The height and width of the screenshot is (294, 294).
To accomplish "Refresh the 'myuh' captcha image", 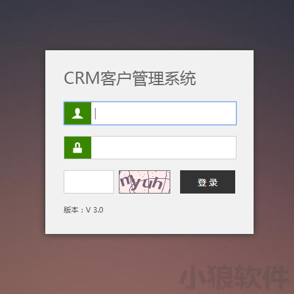I will pos(145,182).
